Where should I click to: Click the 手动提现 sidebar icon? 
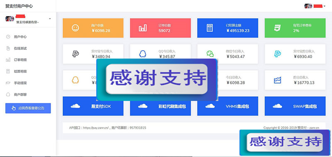pyautogui.click(x=8, y=83)
